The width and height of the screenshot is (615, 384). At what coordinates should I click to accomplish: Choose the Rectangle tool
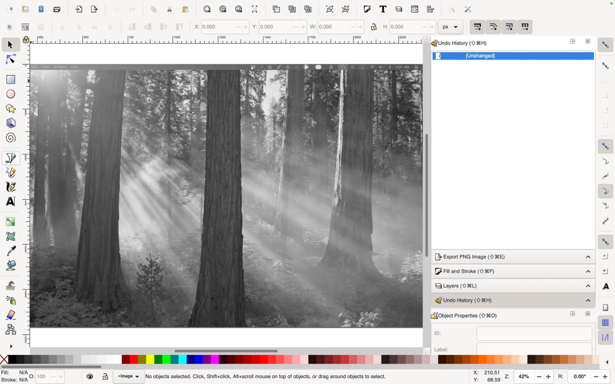[10, 79]
